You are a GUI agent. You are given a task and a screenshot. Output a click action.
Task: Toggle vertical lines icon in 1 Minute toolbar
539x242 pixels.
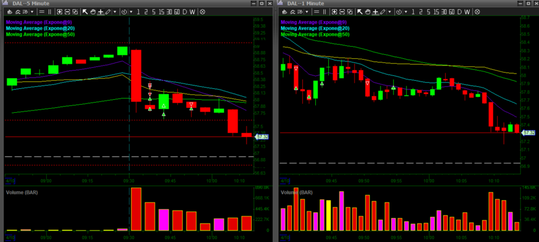pos(325,11)
